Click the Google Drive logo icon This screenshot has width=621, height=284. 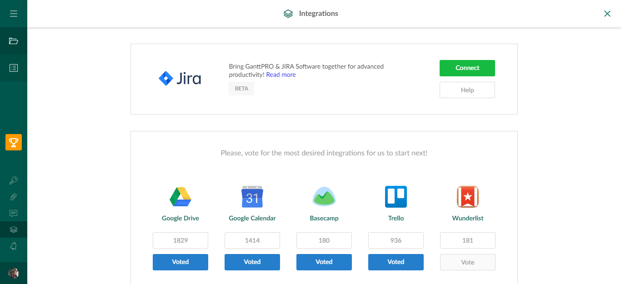click(x=180, y=197)
